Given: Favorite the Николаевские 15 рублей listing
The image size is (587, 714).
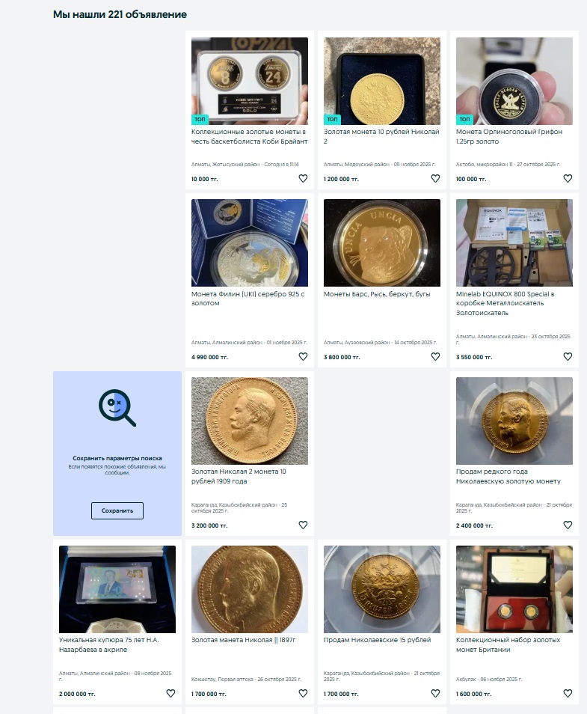Looking at the screenshot, I should [x=435, y=694].
